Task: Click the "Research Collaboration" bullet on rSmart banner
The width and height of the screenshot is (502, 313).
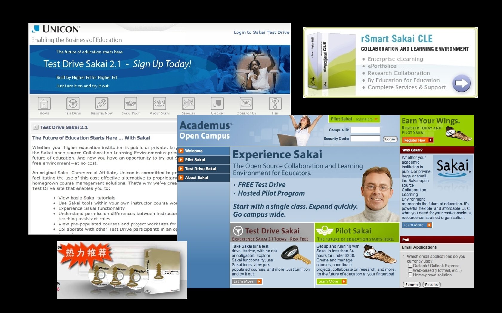Action: (399, 73)
